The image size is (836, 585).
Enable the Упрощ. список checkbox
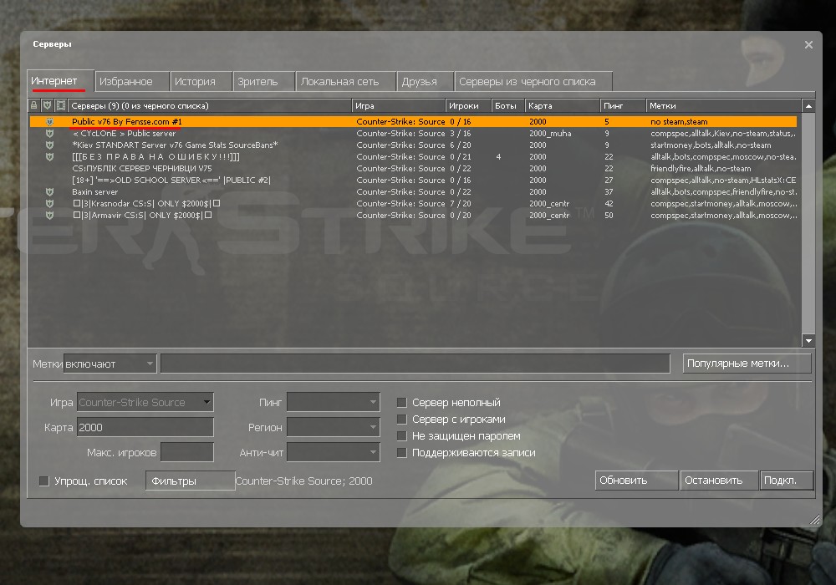44,481
